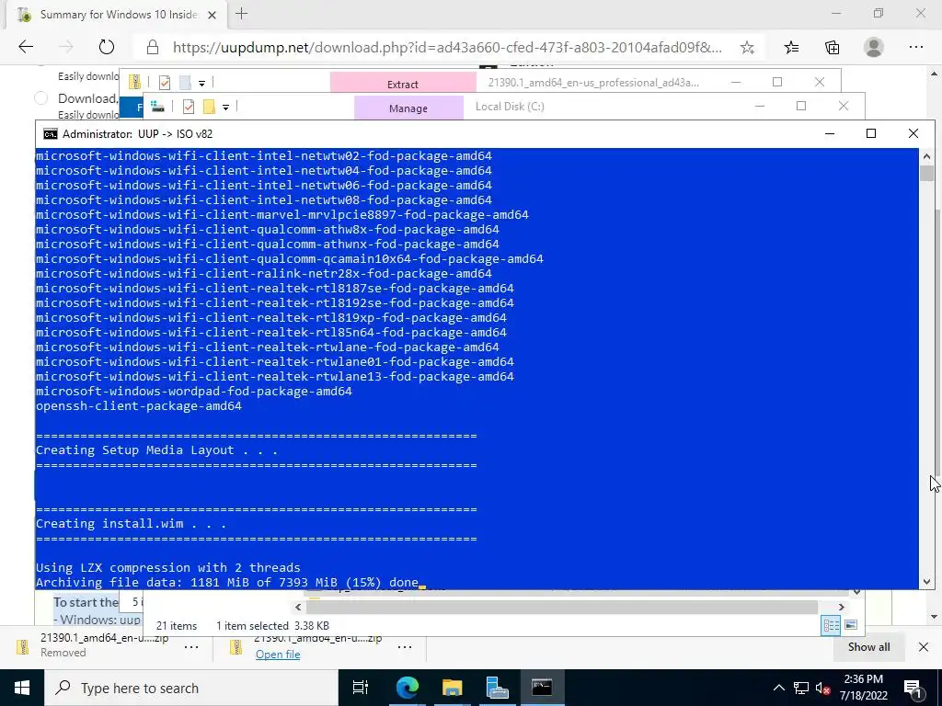
Task: Open a new browser tab
Action: click(242, 14)
